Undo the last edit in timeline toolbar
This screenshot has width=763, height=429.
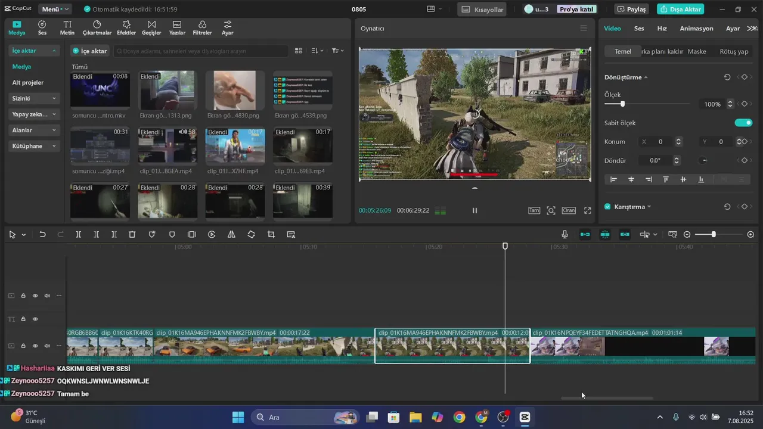(42, 235)
